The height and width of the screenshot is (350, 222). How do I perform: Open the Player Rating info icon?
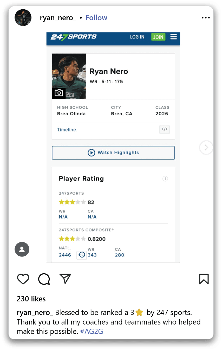165,179
